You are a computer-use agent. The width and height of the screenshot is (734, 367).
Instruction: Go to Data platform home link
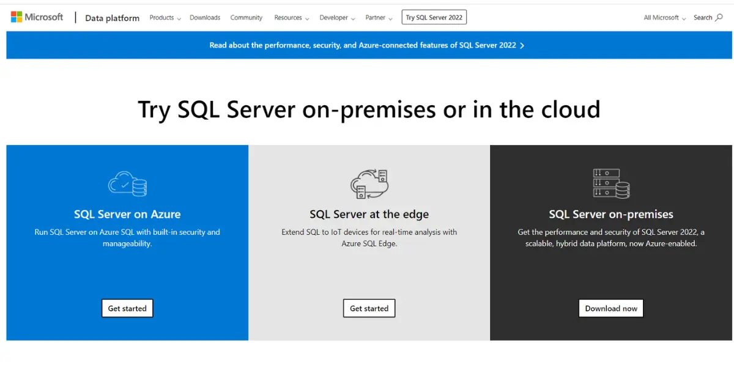pos(113,18)
